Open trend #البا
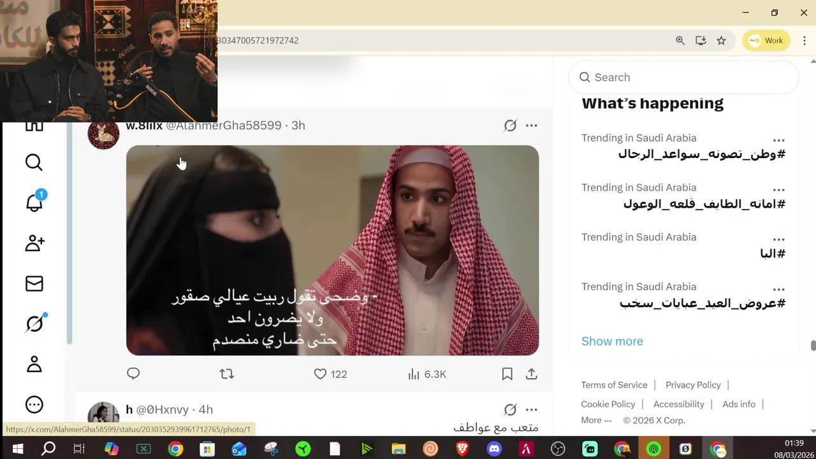Viewport: 816px width, 459px height. coord(773,253)
